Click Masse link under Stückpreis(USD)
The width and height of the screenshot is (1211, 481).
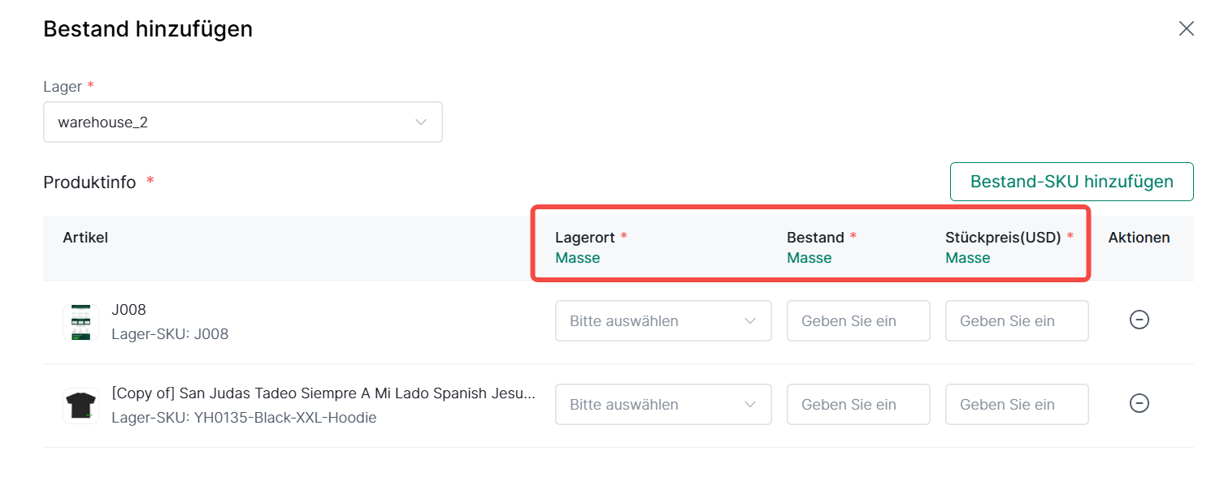click(x=967, y=258)
